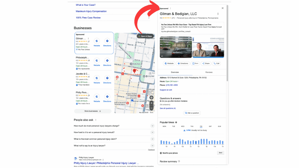Select WED in Popular times days

pyautogui.click(x=182, y=126)
